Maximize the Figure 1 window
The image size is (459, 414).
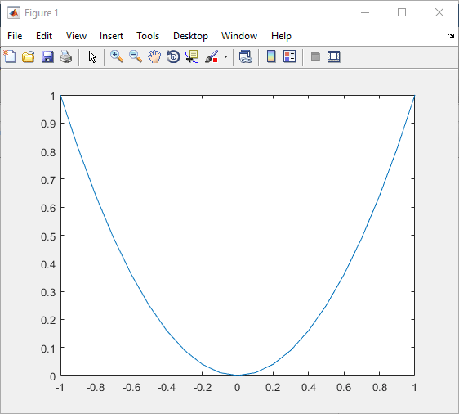402,12
